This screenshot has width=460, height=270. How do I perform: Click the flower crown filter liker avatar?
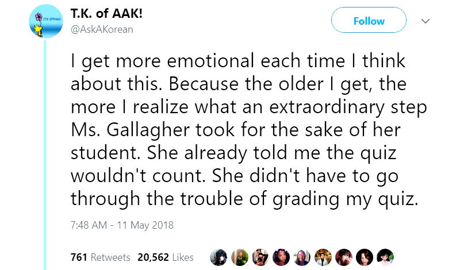tap(282, 257)
